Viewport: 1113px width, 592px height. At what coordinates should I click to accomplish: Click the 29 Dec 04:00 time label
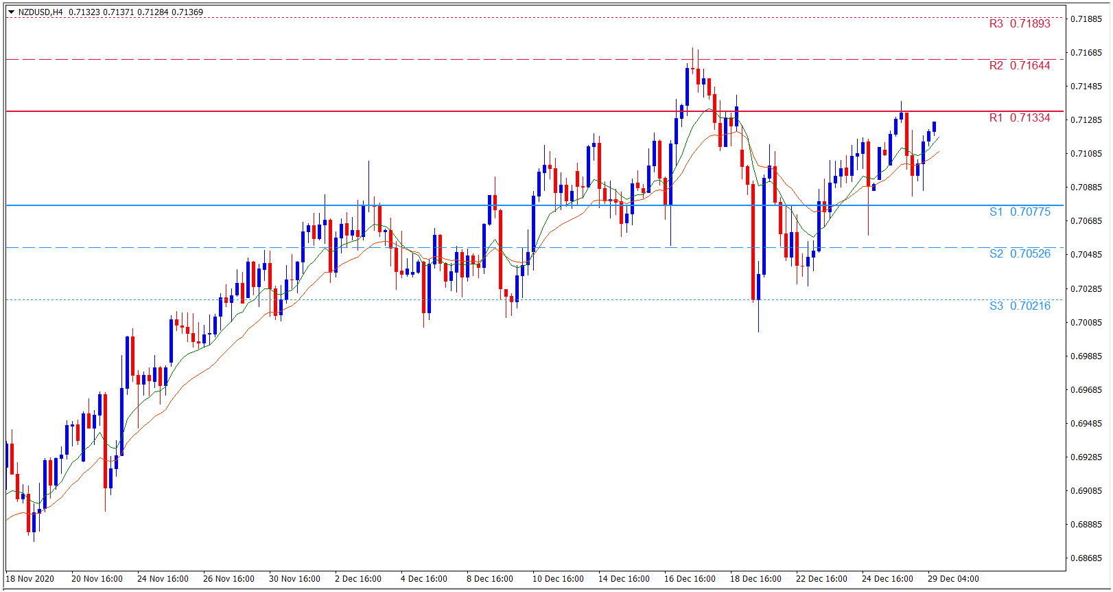953,578
